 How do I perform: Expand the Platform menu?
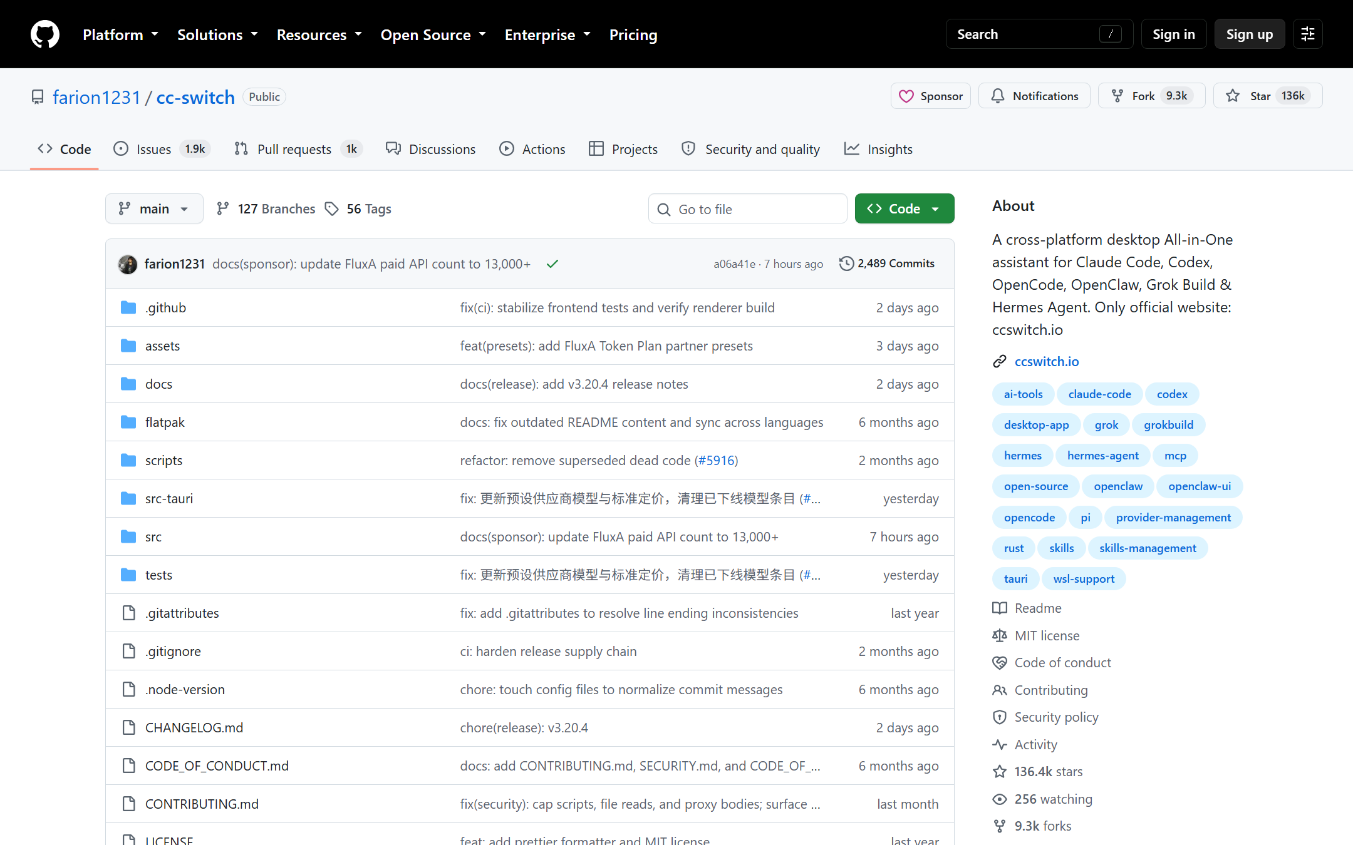pos(120,34)
